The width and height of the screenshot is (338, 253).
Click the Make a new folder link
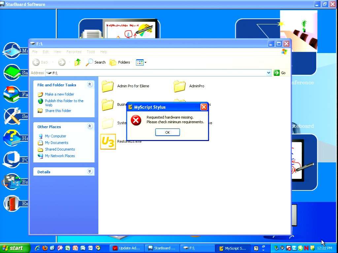(59, 94)
